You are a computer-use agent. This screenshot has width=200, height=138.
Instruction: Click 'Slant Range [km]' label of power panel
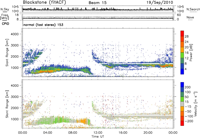(7, 53)
